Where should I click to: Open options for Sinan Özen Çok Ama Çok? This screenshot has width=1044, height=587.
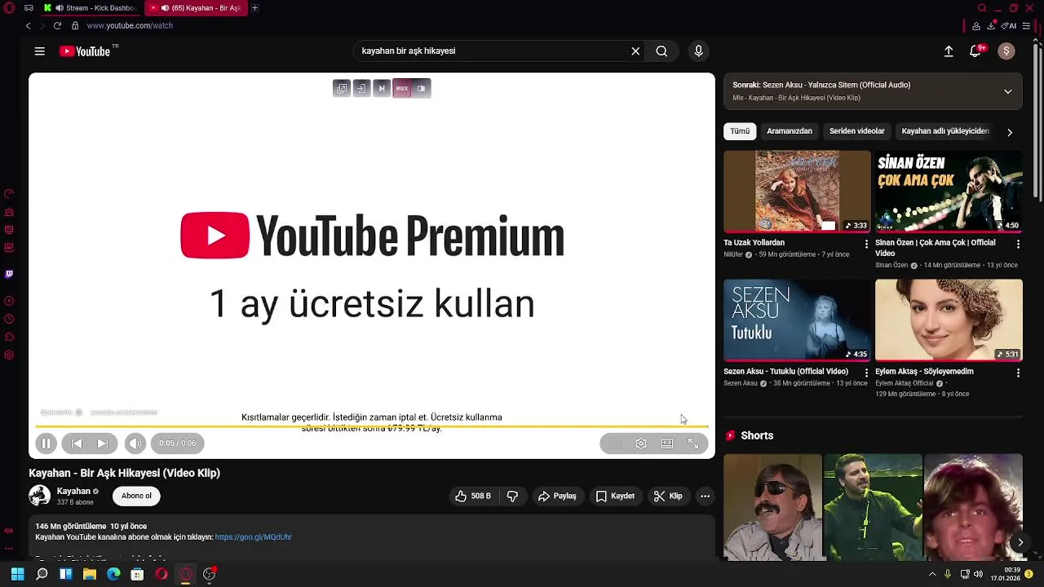[x=1018, y=244]
